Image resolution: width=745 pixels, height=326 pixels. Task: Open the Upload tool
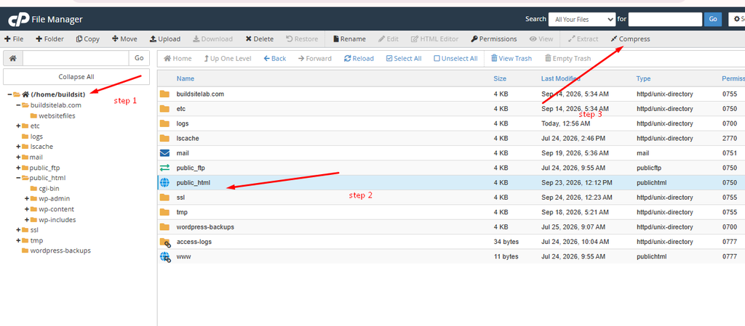tap(165, 39)
